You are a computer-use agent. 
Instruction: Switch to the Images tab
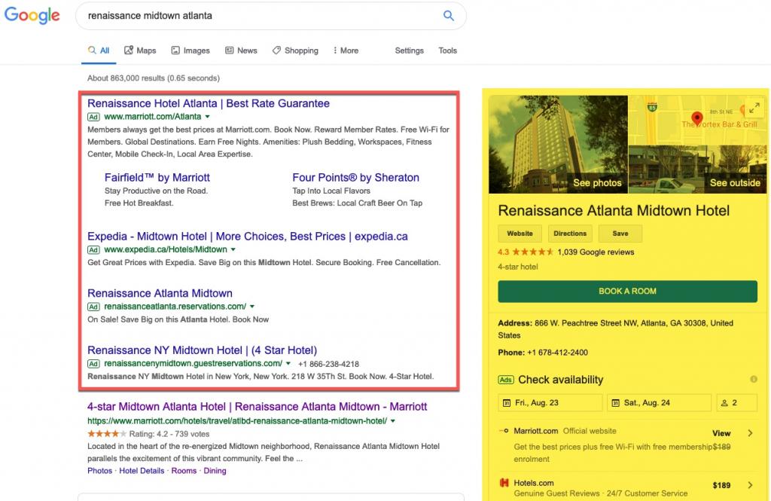pos(190,50)
